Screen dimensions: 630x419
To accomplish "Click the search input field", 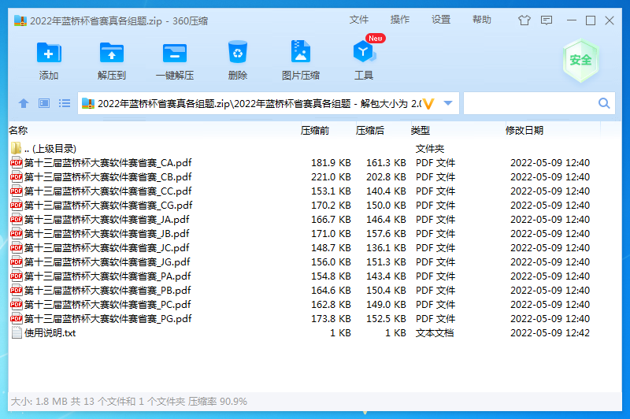I will (529, 103).
